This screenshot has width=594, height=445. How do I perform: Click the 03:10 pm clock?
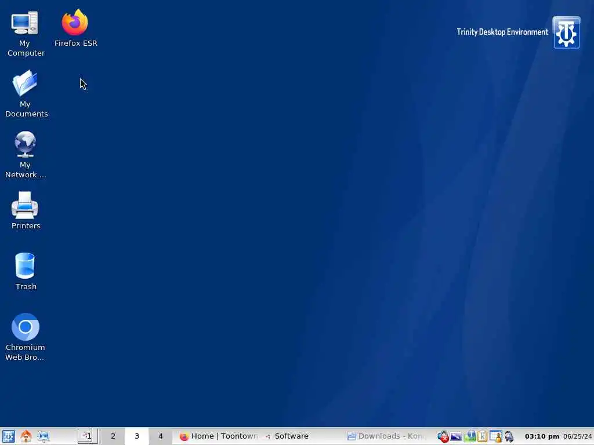coord(542,436)
